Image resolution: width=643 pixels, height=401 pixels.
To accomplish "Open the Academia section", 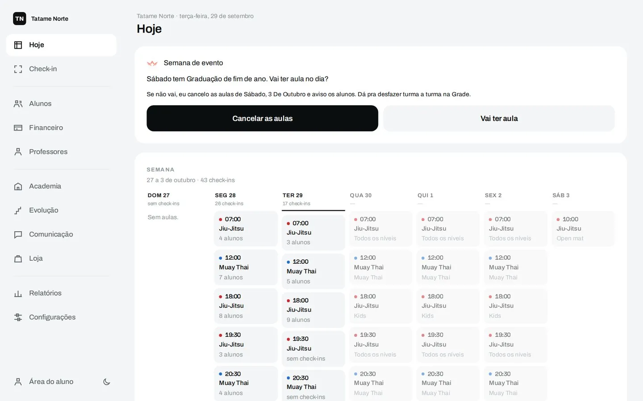I will click(x=61, y=186).
